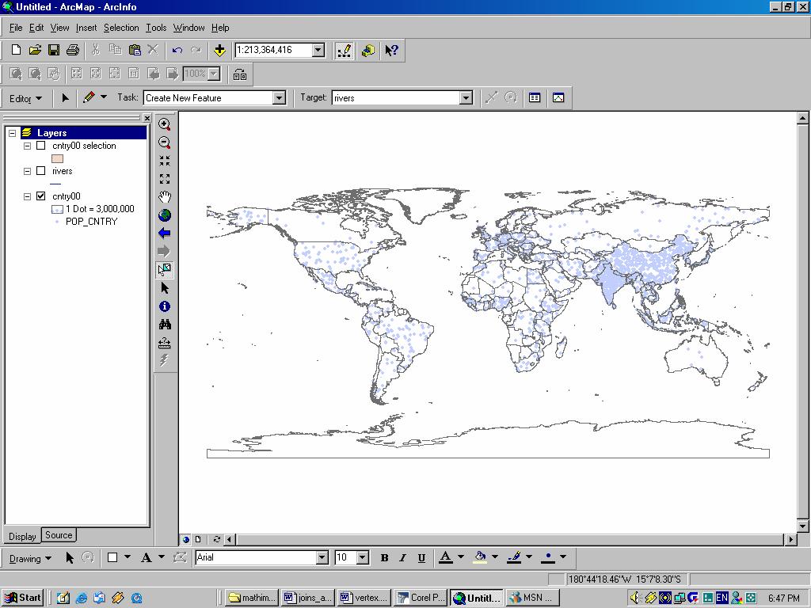The image size is (811, 608).
Task: Open the Arial font dropdown
Action: tap(322, 557)
